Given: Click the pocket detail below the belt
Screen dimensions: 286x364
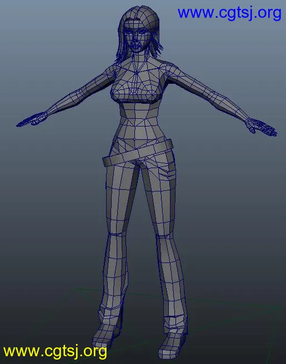Looking at the screenshot, I should coord(168,174).
